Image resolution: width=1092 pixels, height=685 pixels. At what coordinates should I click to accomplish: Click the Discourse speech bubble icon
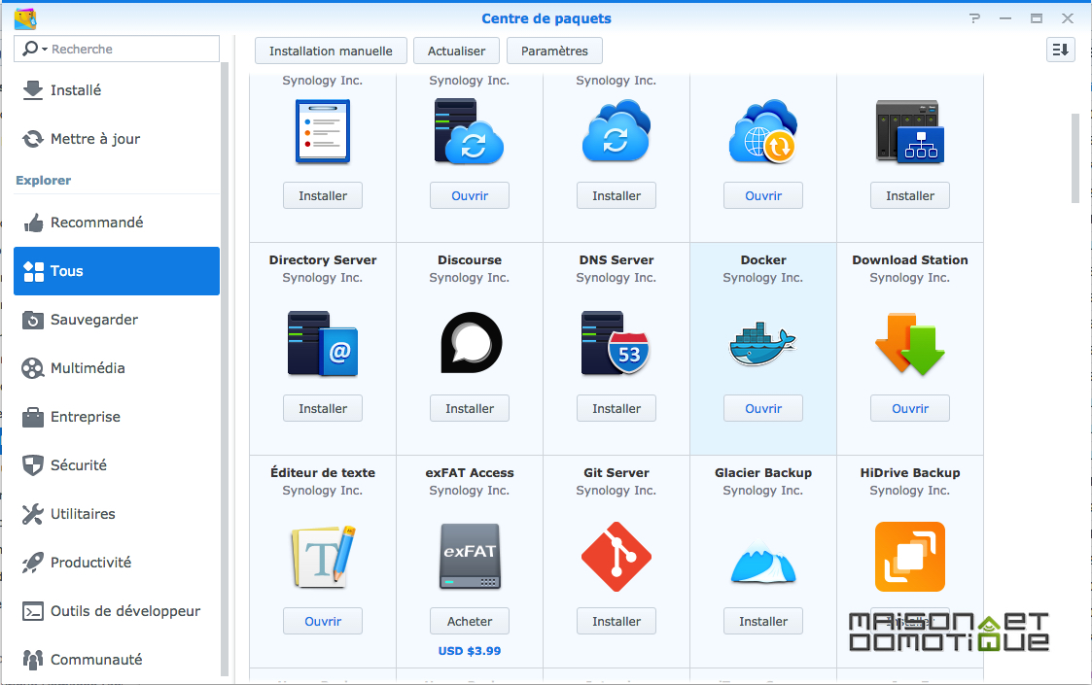coord(471,342)
